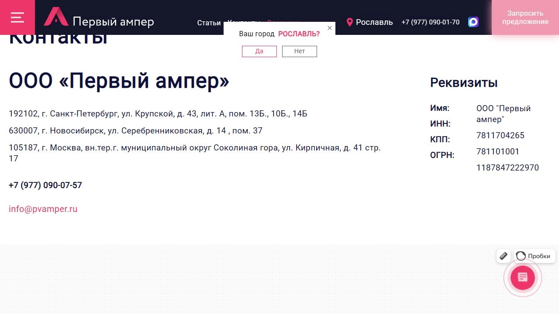Click the Рославль city selector
The height and width of the screenshot is (314, 559).
(374, 22)
